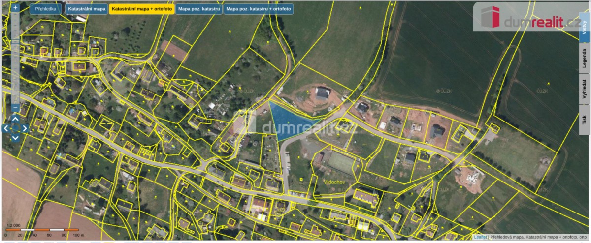Click the zoom out minus button
The width and height of the screenshot is (591, 243).
click(15, 107)
